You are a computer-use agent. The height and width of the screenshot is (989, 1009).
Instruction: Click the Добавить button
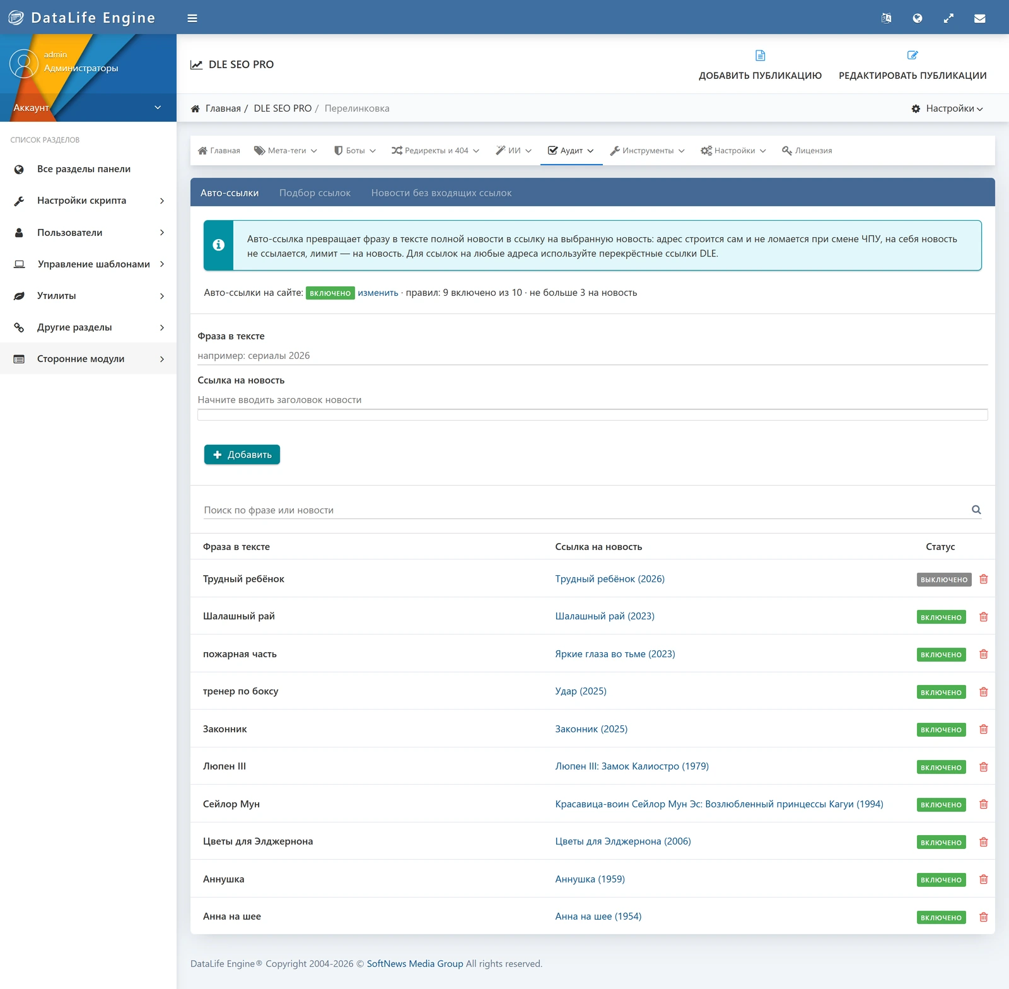pos(242,455)
